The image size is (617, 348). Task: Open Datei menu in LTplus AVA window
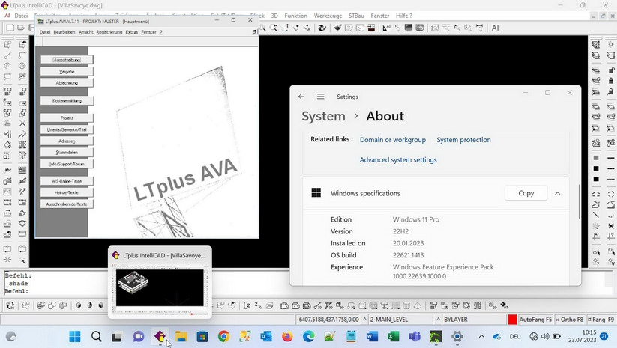pyautogui.click(x=45, y=32)
